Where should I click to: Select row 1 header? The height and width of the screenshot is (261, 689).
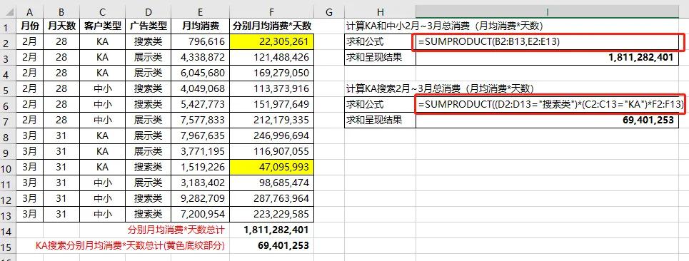(x=8, y=26)
